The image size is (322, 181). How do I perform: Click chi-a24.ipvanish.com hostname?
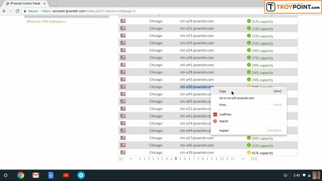pos(197,50)
